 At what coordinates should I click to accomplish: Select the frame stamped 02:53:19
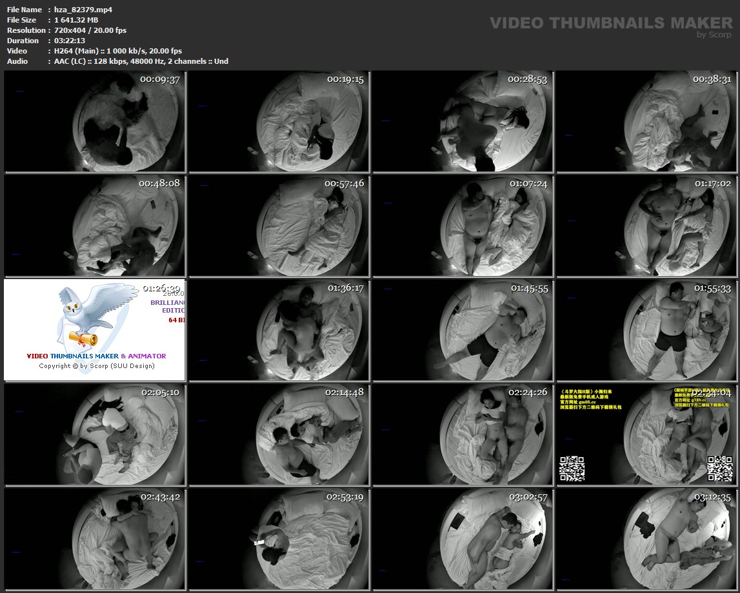coord(279,539)
